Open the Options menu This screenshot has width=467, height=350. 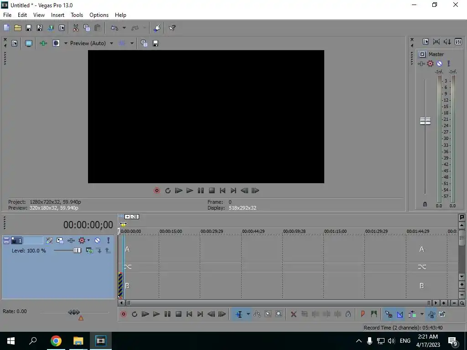click(99, 15)
